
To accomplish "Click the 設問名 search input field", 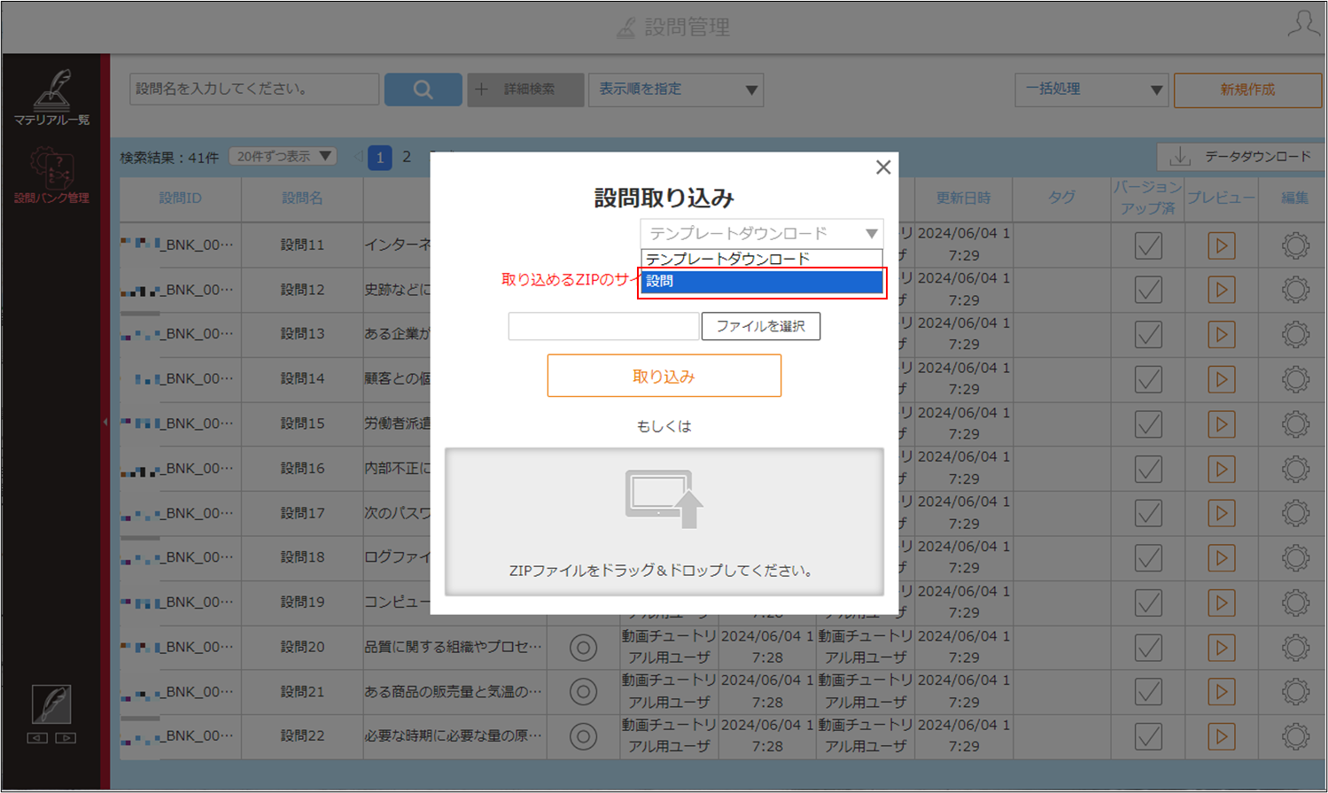I will pyautogui.click(x=254, y=89).
